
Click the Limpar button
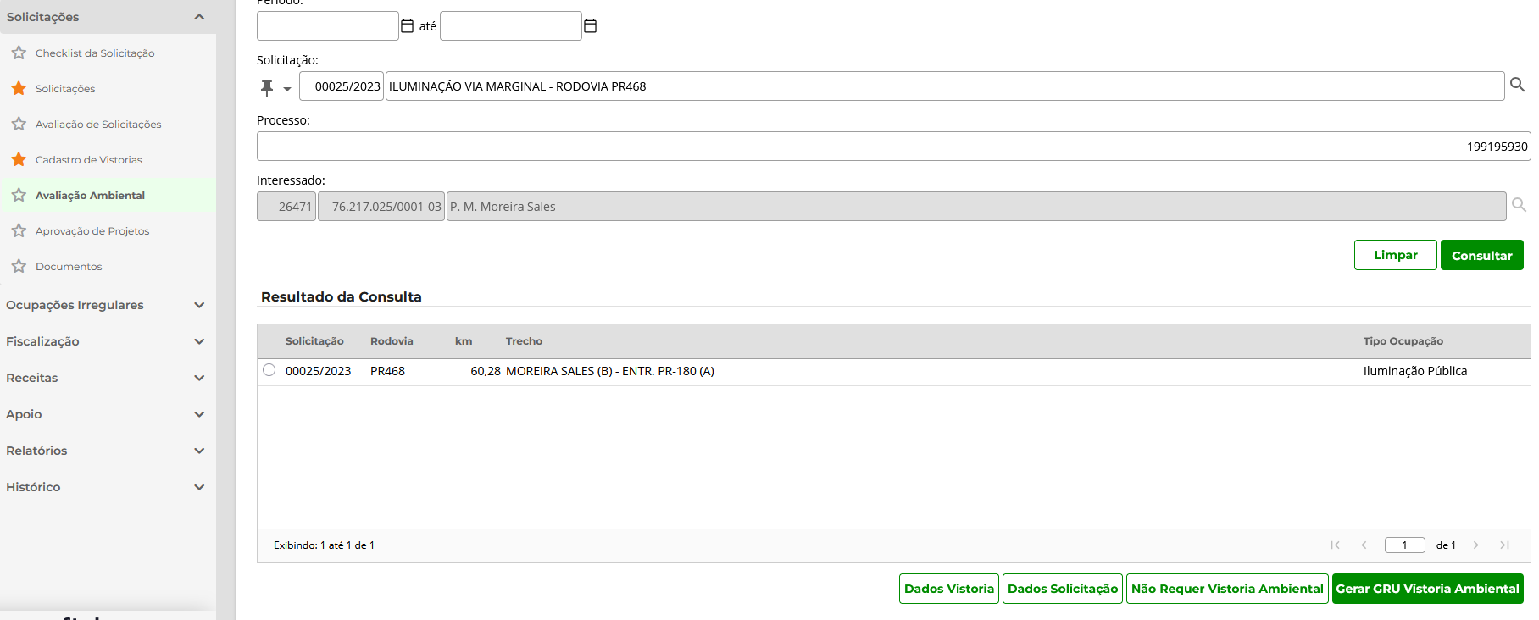pos(1395,255)
